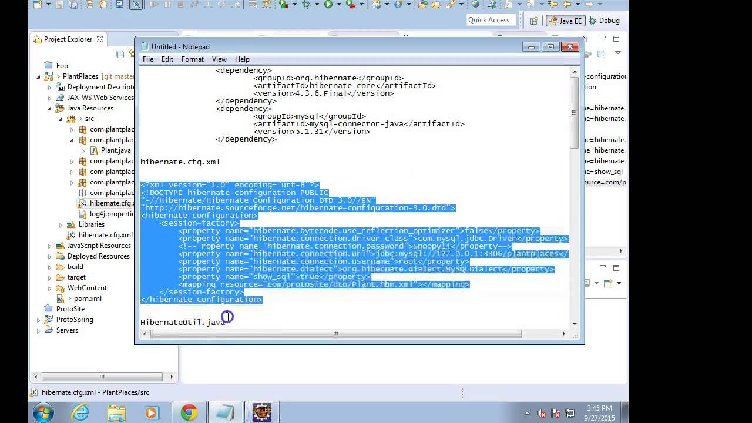Open the View menu in Notepad
Image resolution: width=752 pixels, height=423 pixels.
click(219, 59)
